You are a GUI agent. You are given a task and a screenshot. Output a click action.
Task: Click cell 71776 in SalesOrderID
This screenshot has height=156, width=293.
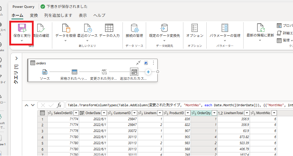click(x=63, y=131)
